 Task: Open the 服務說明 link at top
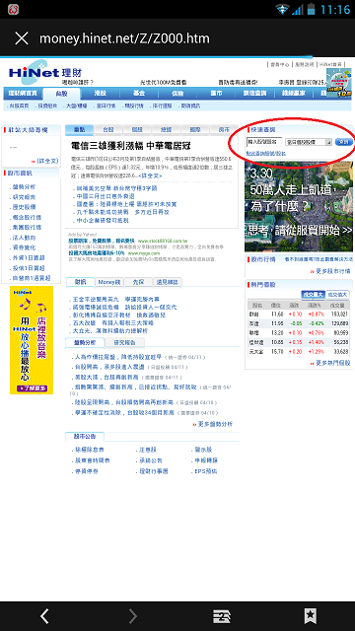pyautogui.click(x=305, y=64)
